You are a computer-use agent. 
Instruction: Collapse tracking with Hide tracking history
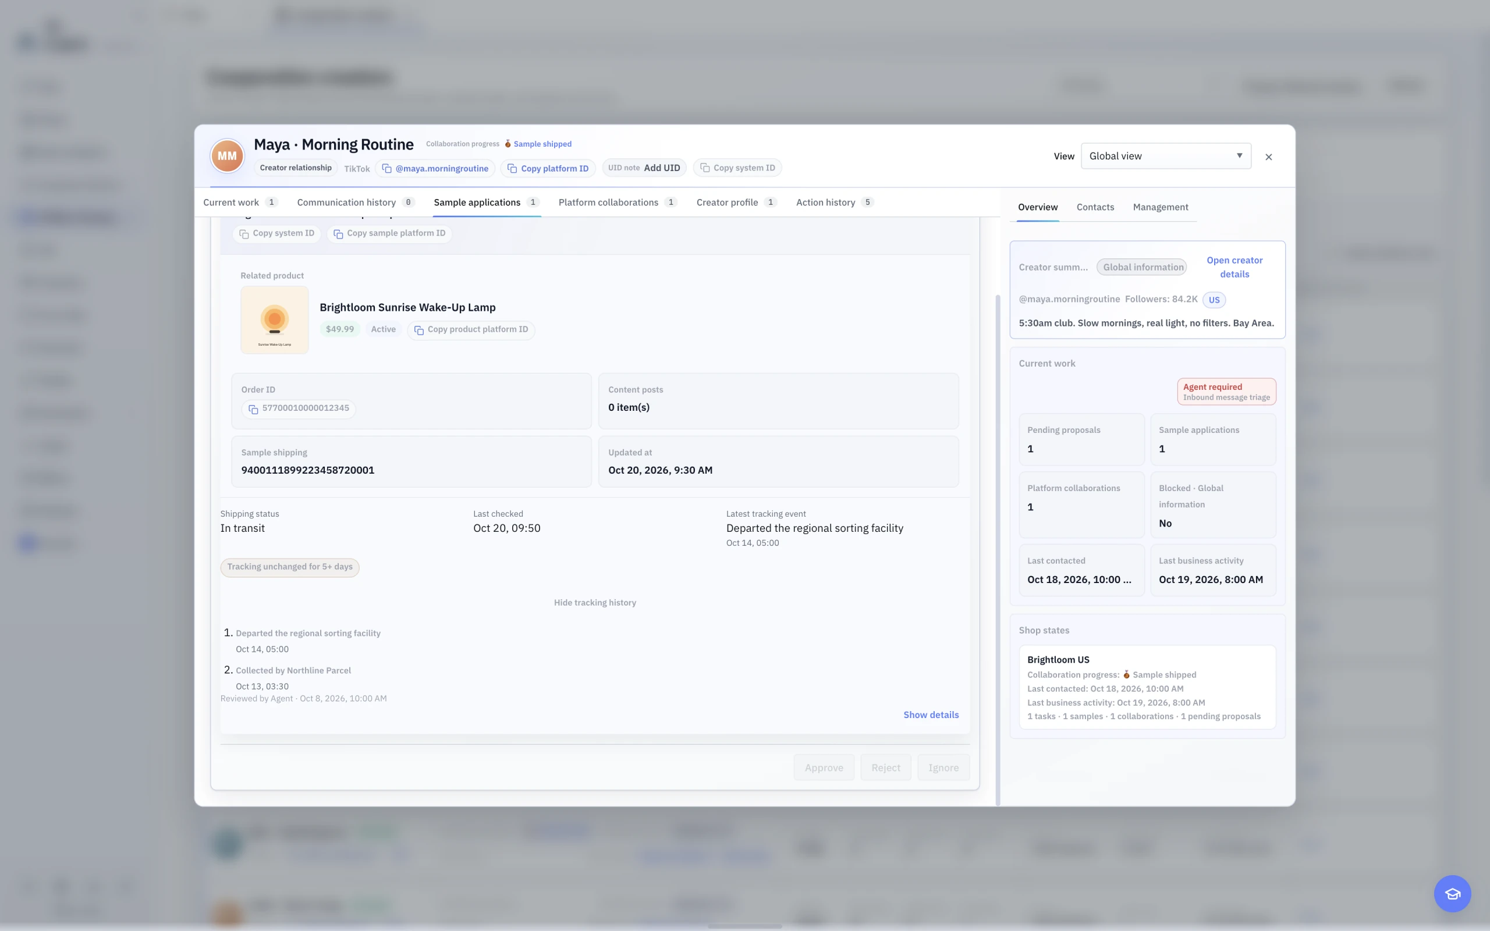point(595,602)
